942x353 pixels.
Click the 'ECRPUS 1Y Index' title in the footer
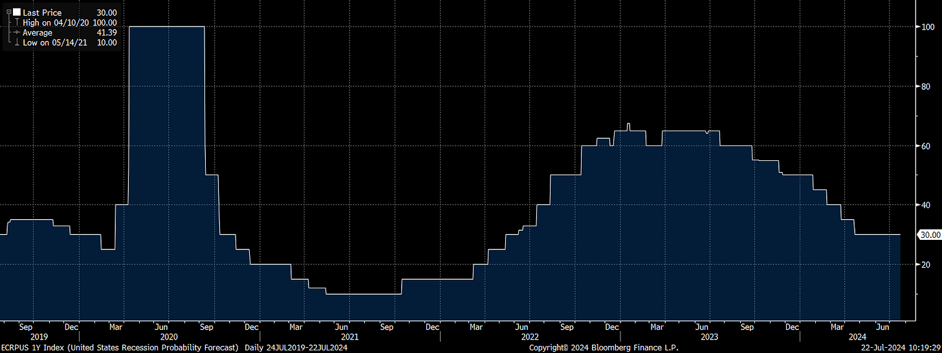click(32, 348)
